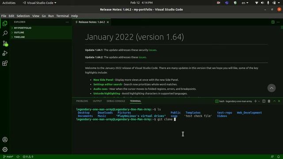Open the Feb 12 4:14 PM clock
The width and height of the screenshot is (283, 159).
pyautogui.click(x=141, y=3)
